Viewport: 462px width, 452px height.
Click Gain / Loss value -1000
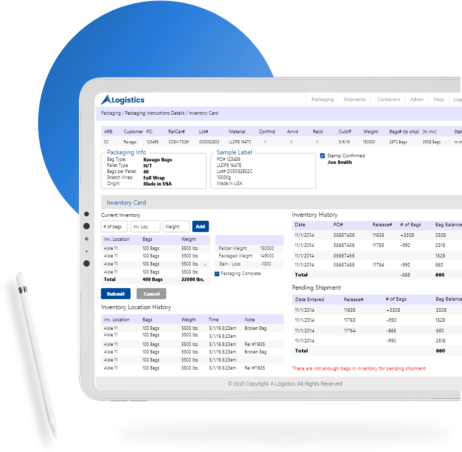coord(266,264)
